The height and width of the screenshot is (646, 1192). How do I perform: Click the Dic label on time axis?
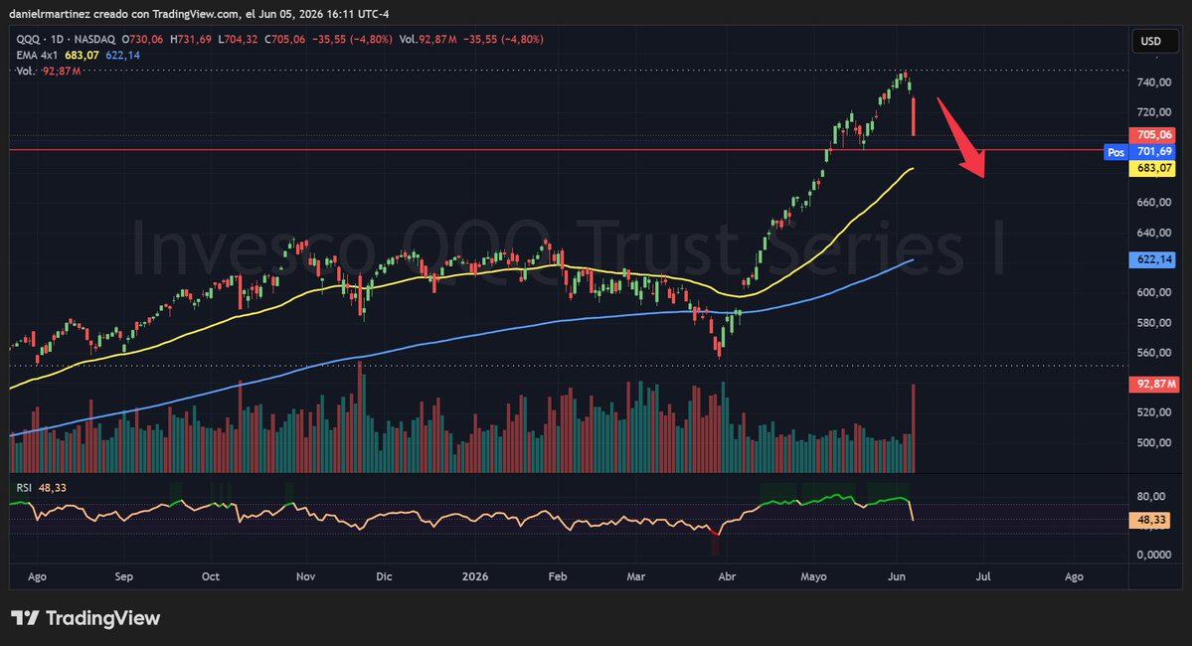click(384, 576)
